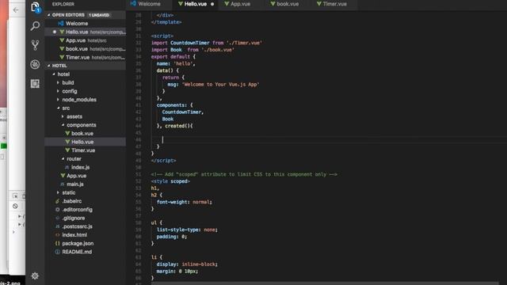Collapse the src folder
This screenshot has height=285, width=507.
coord(58,108)
